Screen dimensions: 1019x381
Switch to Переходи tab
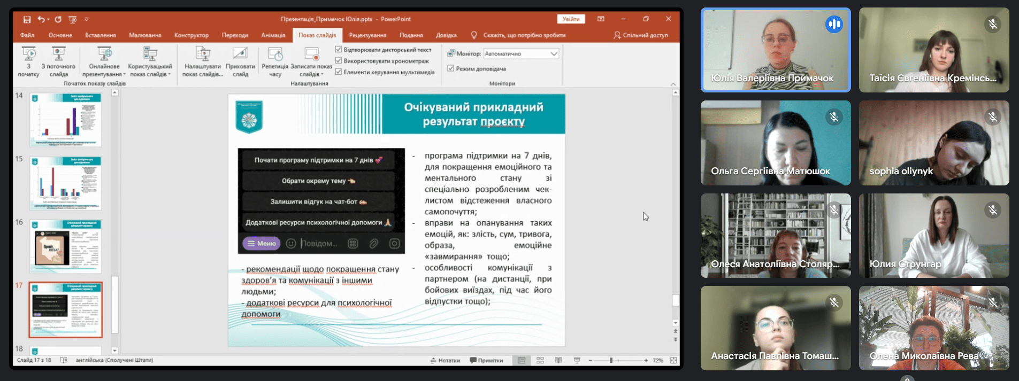tap(235, 35)
